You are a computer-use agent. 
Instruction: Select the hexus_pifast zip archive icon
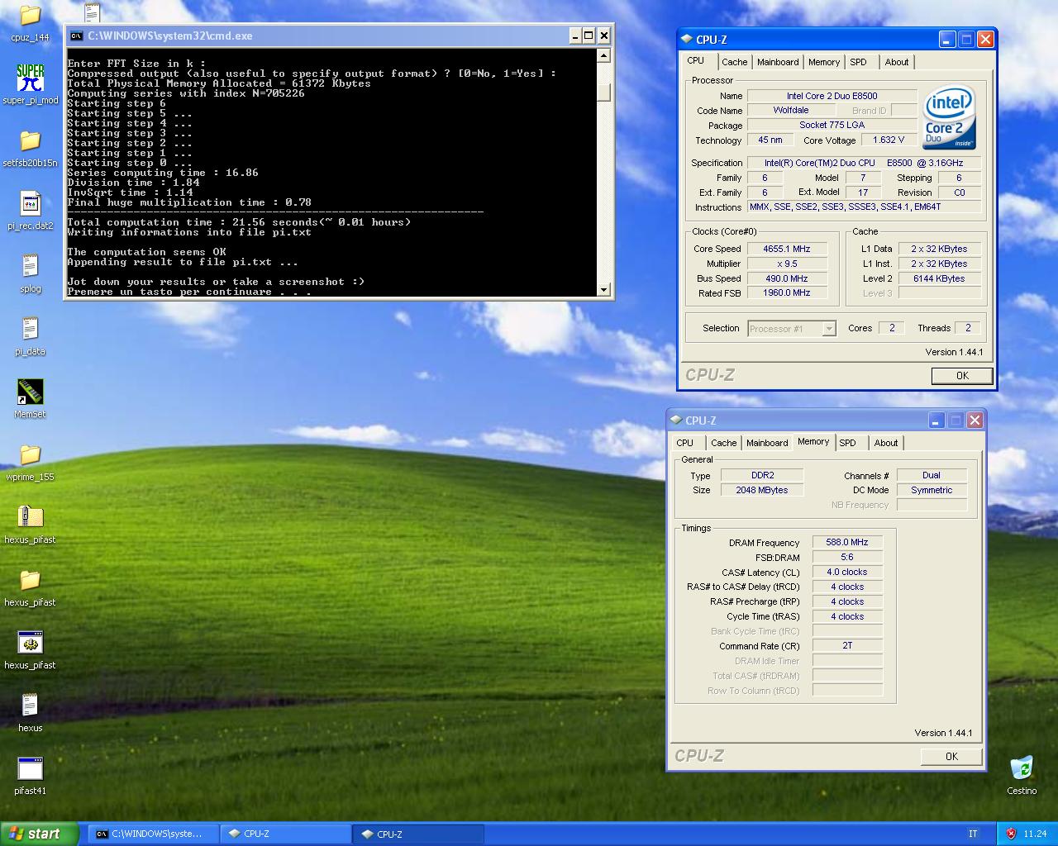tap(30, 517)
